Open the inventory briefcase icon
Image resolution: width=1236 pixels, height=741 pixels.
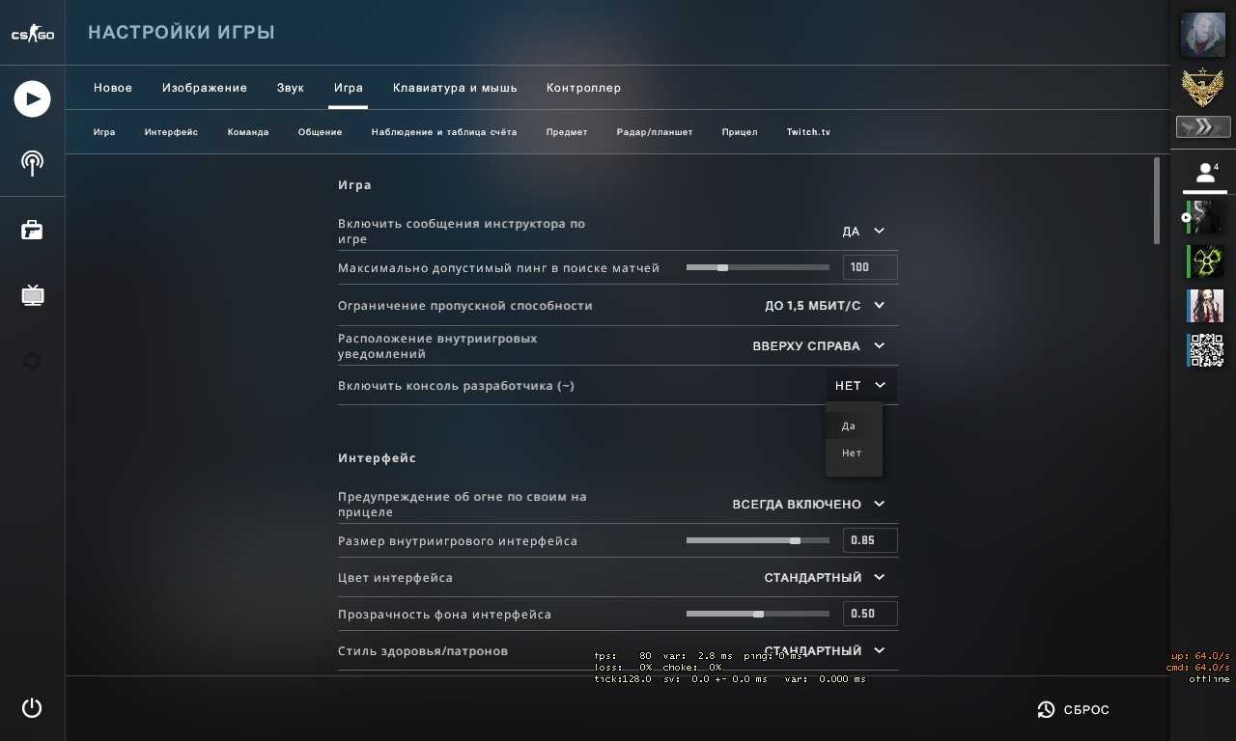[32, 230]
